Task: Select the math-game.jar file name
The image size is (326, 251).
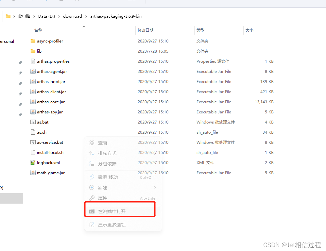Action: pyautogui.click(x=51, y=173)
